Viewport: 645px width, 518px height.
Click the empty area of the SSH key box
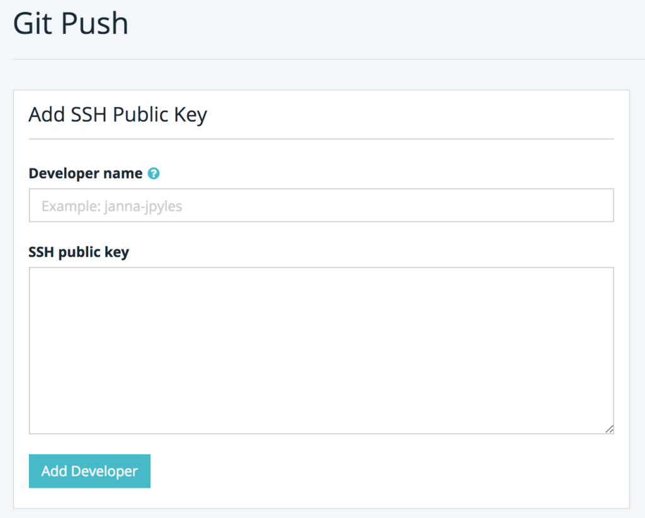coord(321,350)
